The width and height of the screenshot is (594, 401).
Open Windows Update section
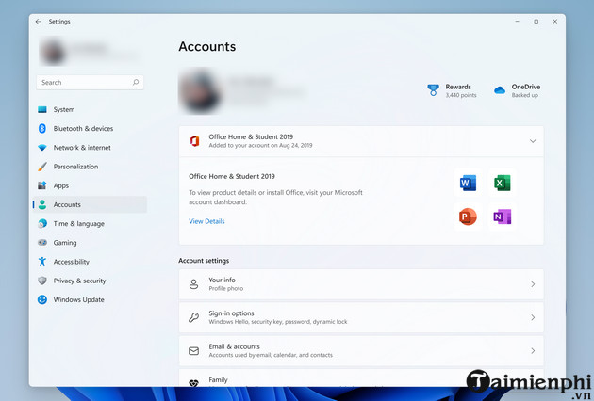coord(78,299)
